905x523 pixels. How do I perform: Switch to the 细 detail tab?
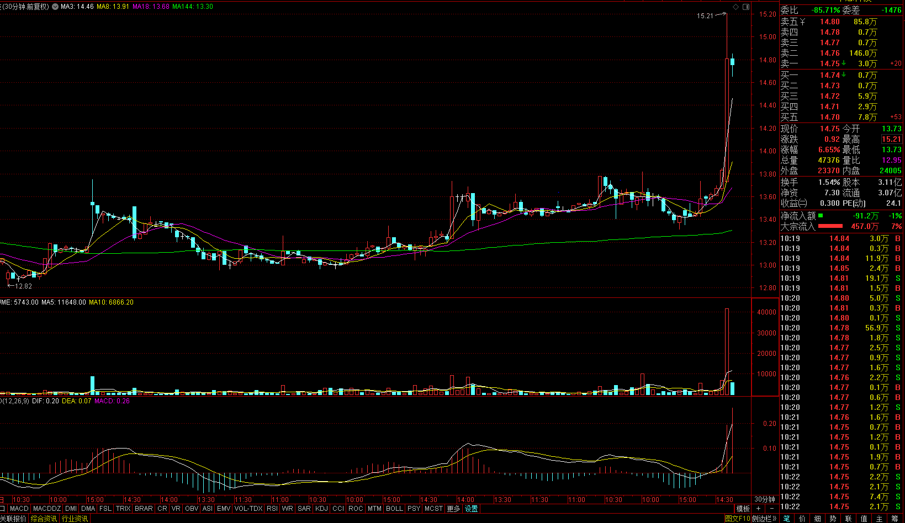tap(818, 519)
